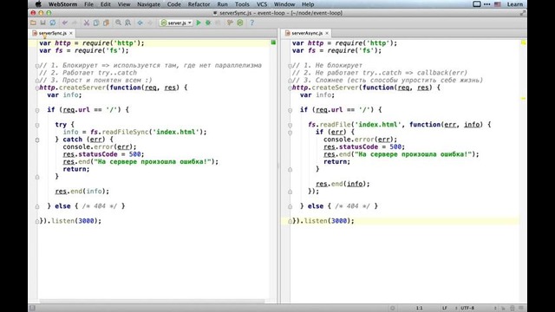Click the rightmost status bar icon
The height and width of the screenshot is (312, 555).
(x=521, y=309)
